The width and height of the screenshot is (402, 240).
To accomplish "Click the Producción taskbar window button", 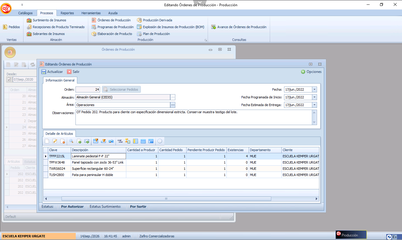I will [351, 235].
